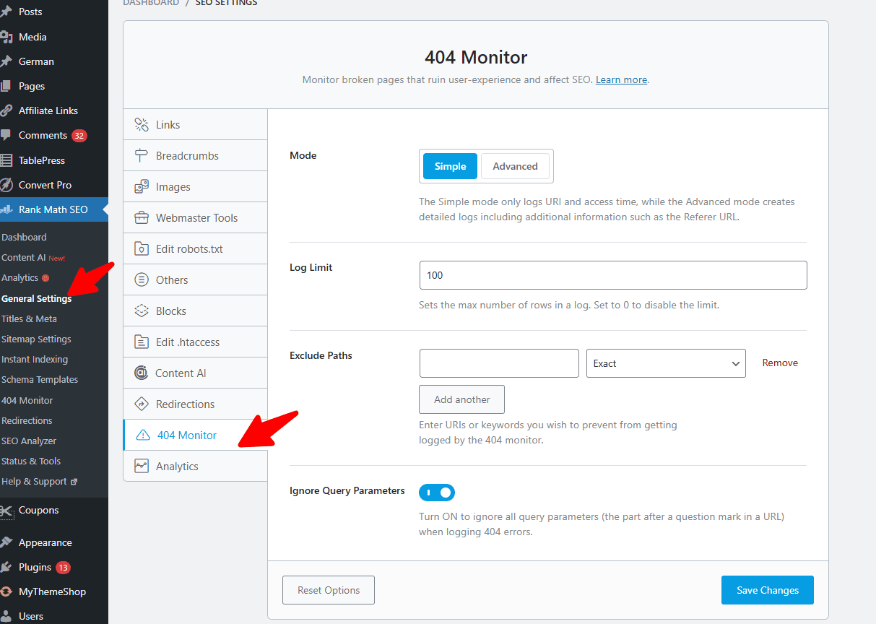Click the Redirections arrow icon
Image resolution: width=876 pixels, height=624 pixels.
coord(142,404)
